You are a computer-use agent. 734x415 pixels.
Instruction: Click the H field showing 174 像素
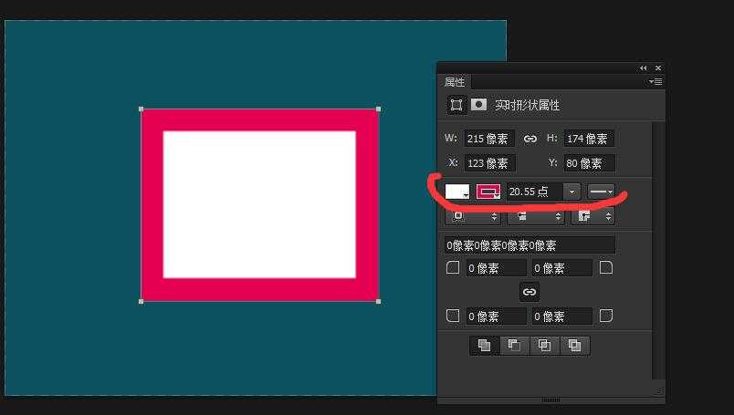click(589, 139)
